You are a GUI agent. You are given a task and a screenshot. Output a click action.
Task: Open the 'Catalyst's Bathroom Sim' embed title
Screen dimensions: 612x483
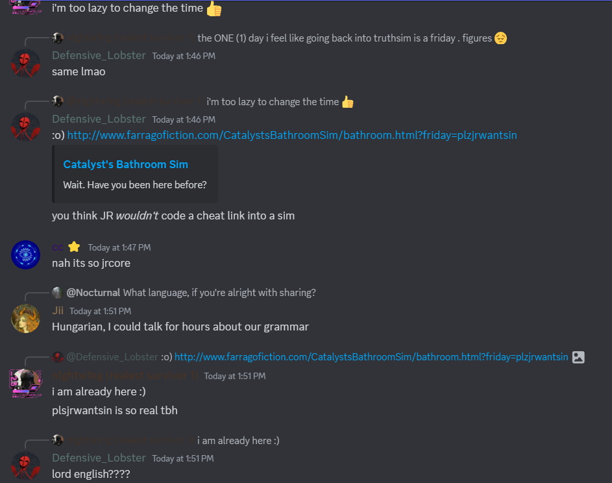[126, 164]
